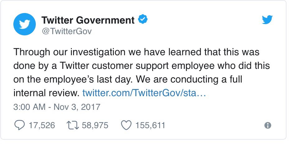Click the blue verified badge checkmark

point(143,19)
